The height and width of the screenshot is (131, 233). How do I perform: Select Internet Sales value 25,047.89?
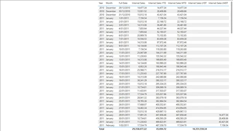(142, 53)
